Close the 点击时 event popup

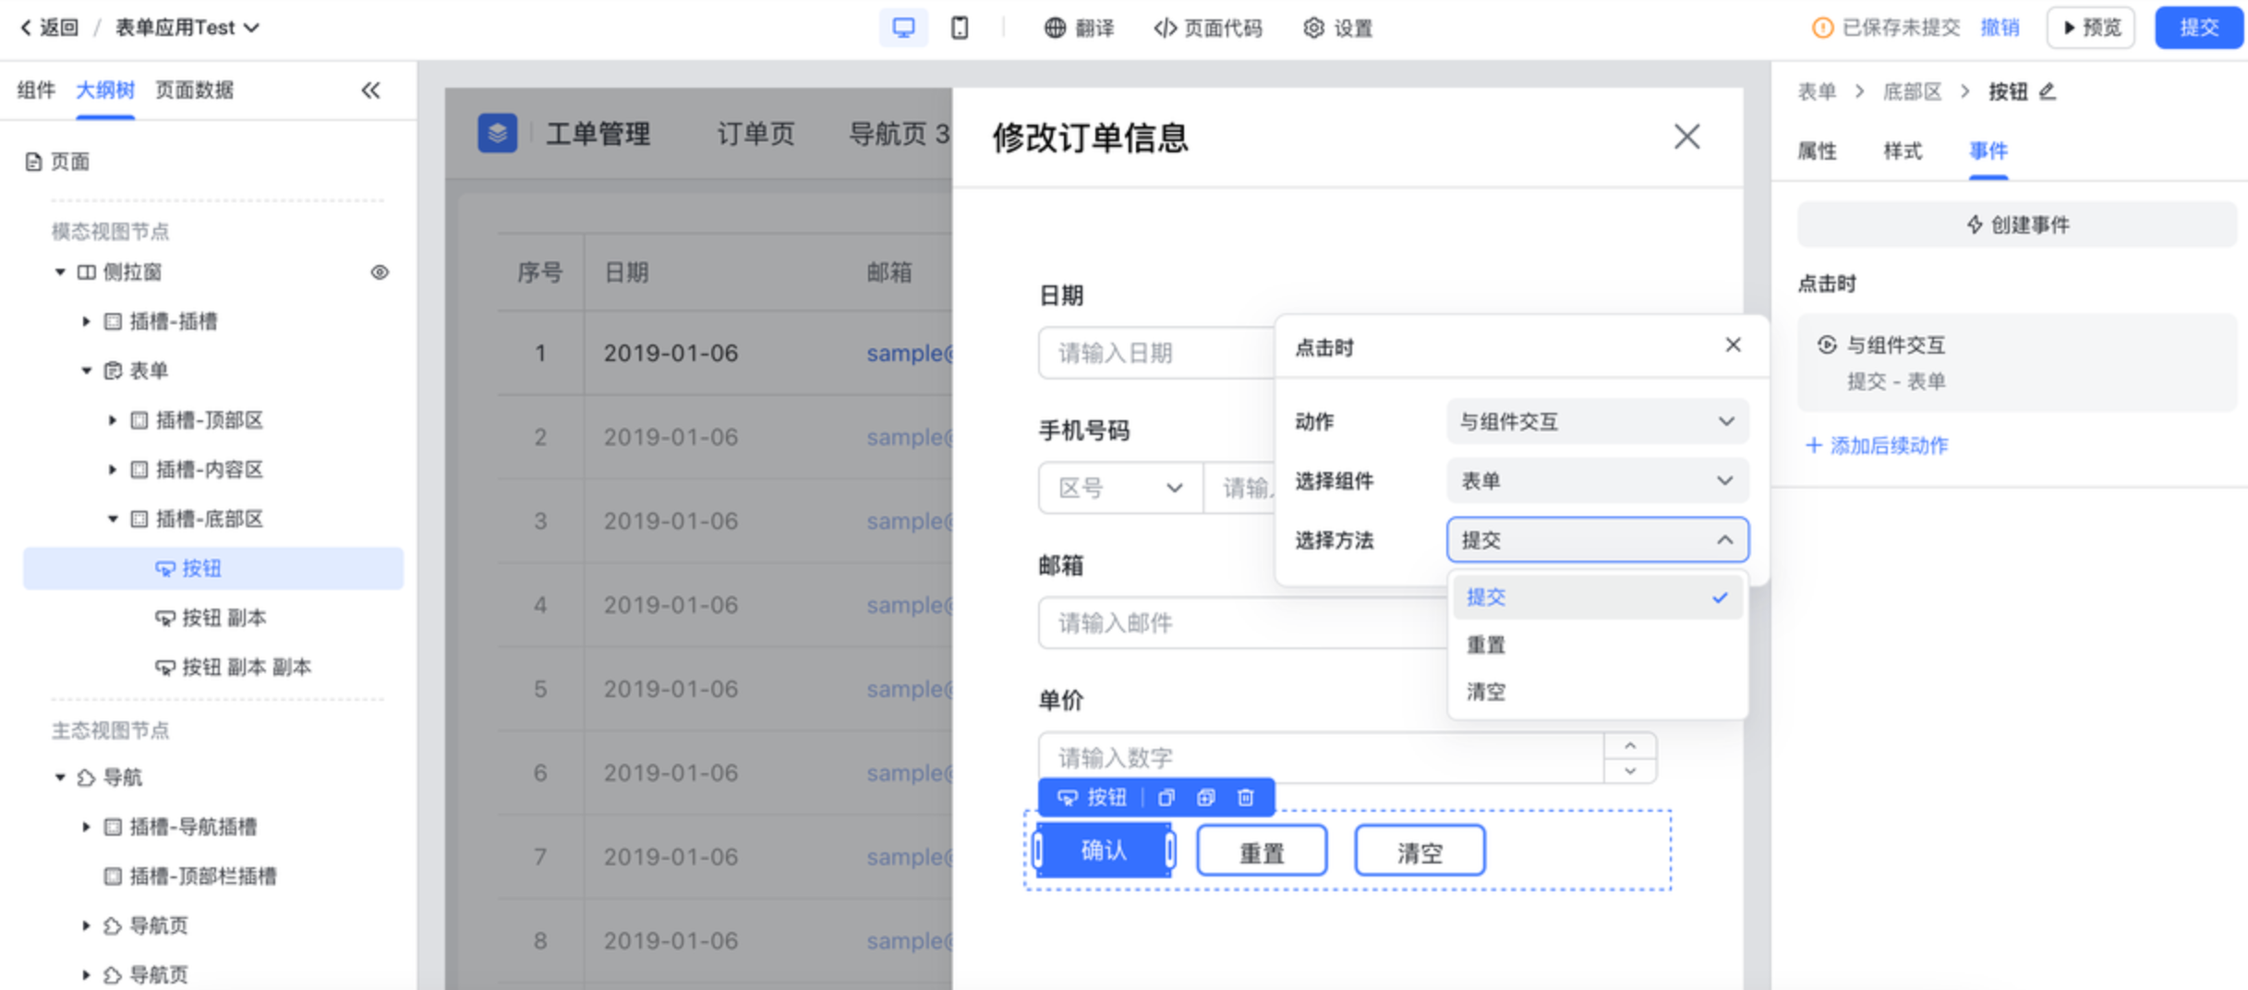click(x=1733, y=345)
